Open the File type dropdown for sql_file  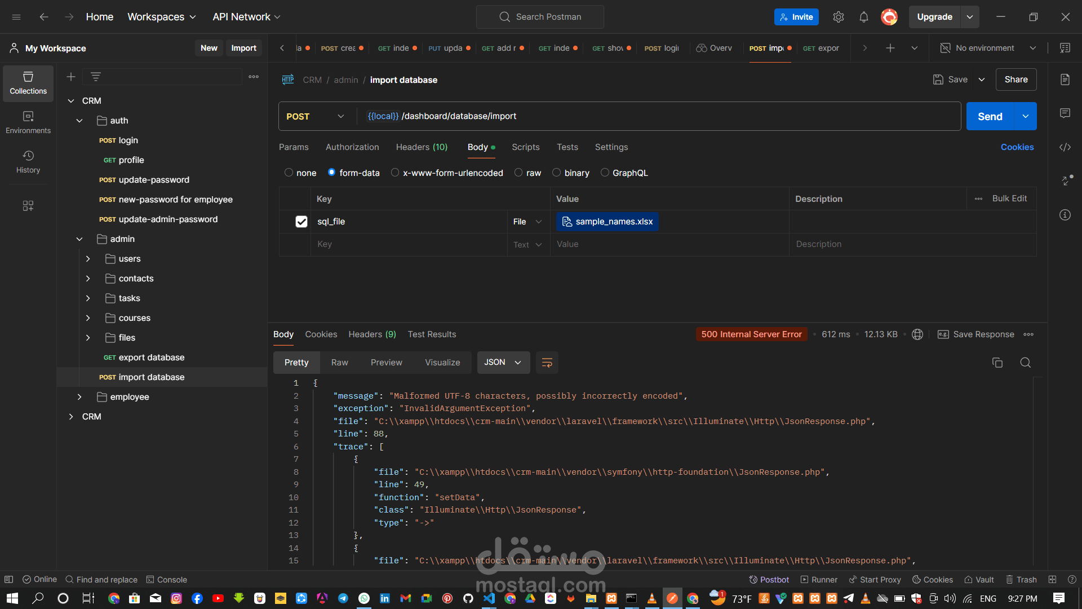527,222
